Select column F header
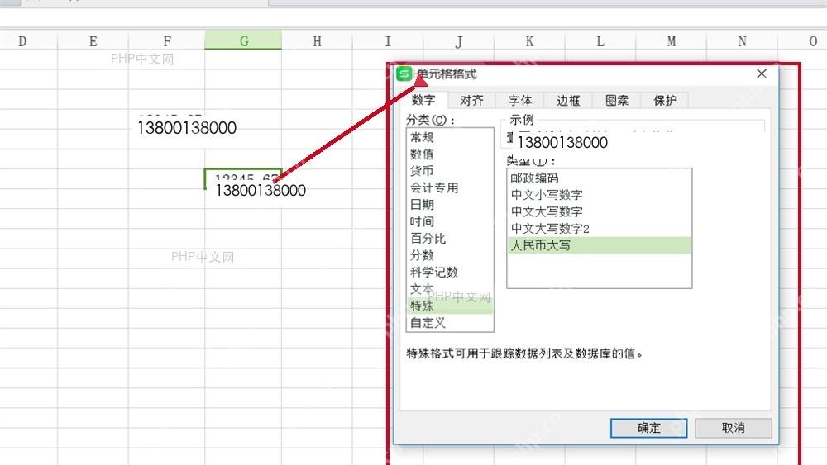Image resolution: width=827 pixels, height=465 pixels. click(x=167, y=40)
